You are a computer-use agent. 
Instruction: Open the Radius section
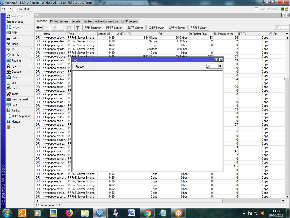[16, 88]
